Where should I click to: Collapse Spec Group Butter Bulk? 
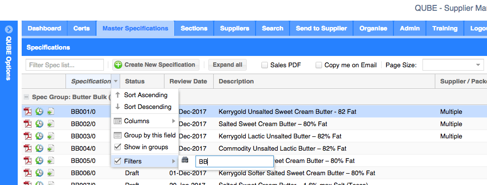pos(27,97)
